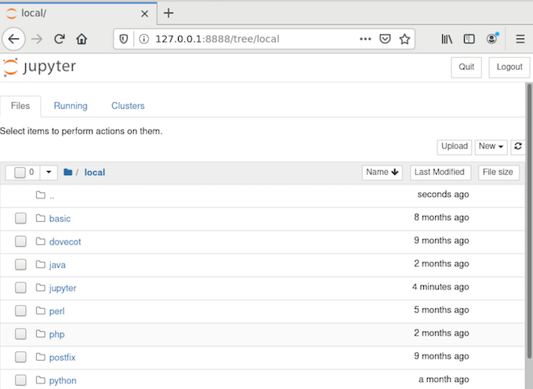Go back with the browser back arrow
The width and height of the screenshot is (533, 389).
point(13,39)
